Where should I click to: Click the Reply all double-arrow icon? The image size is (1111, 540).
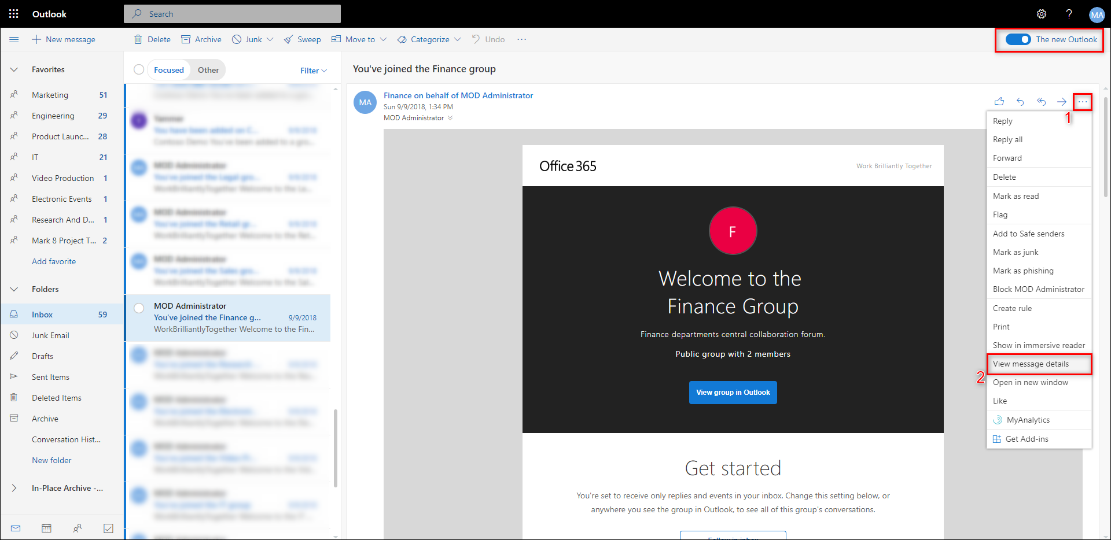[1041, 102]
